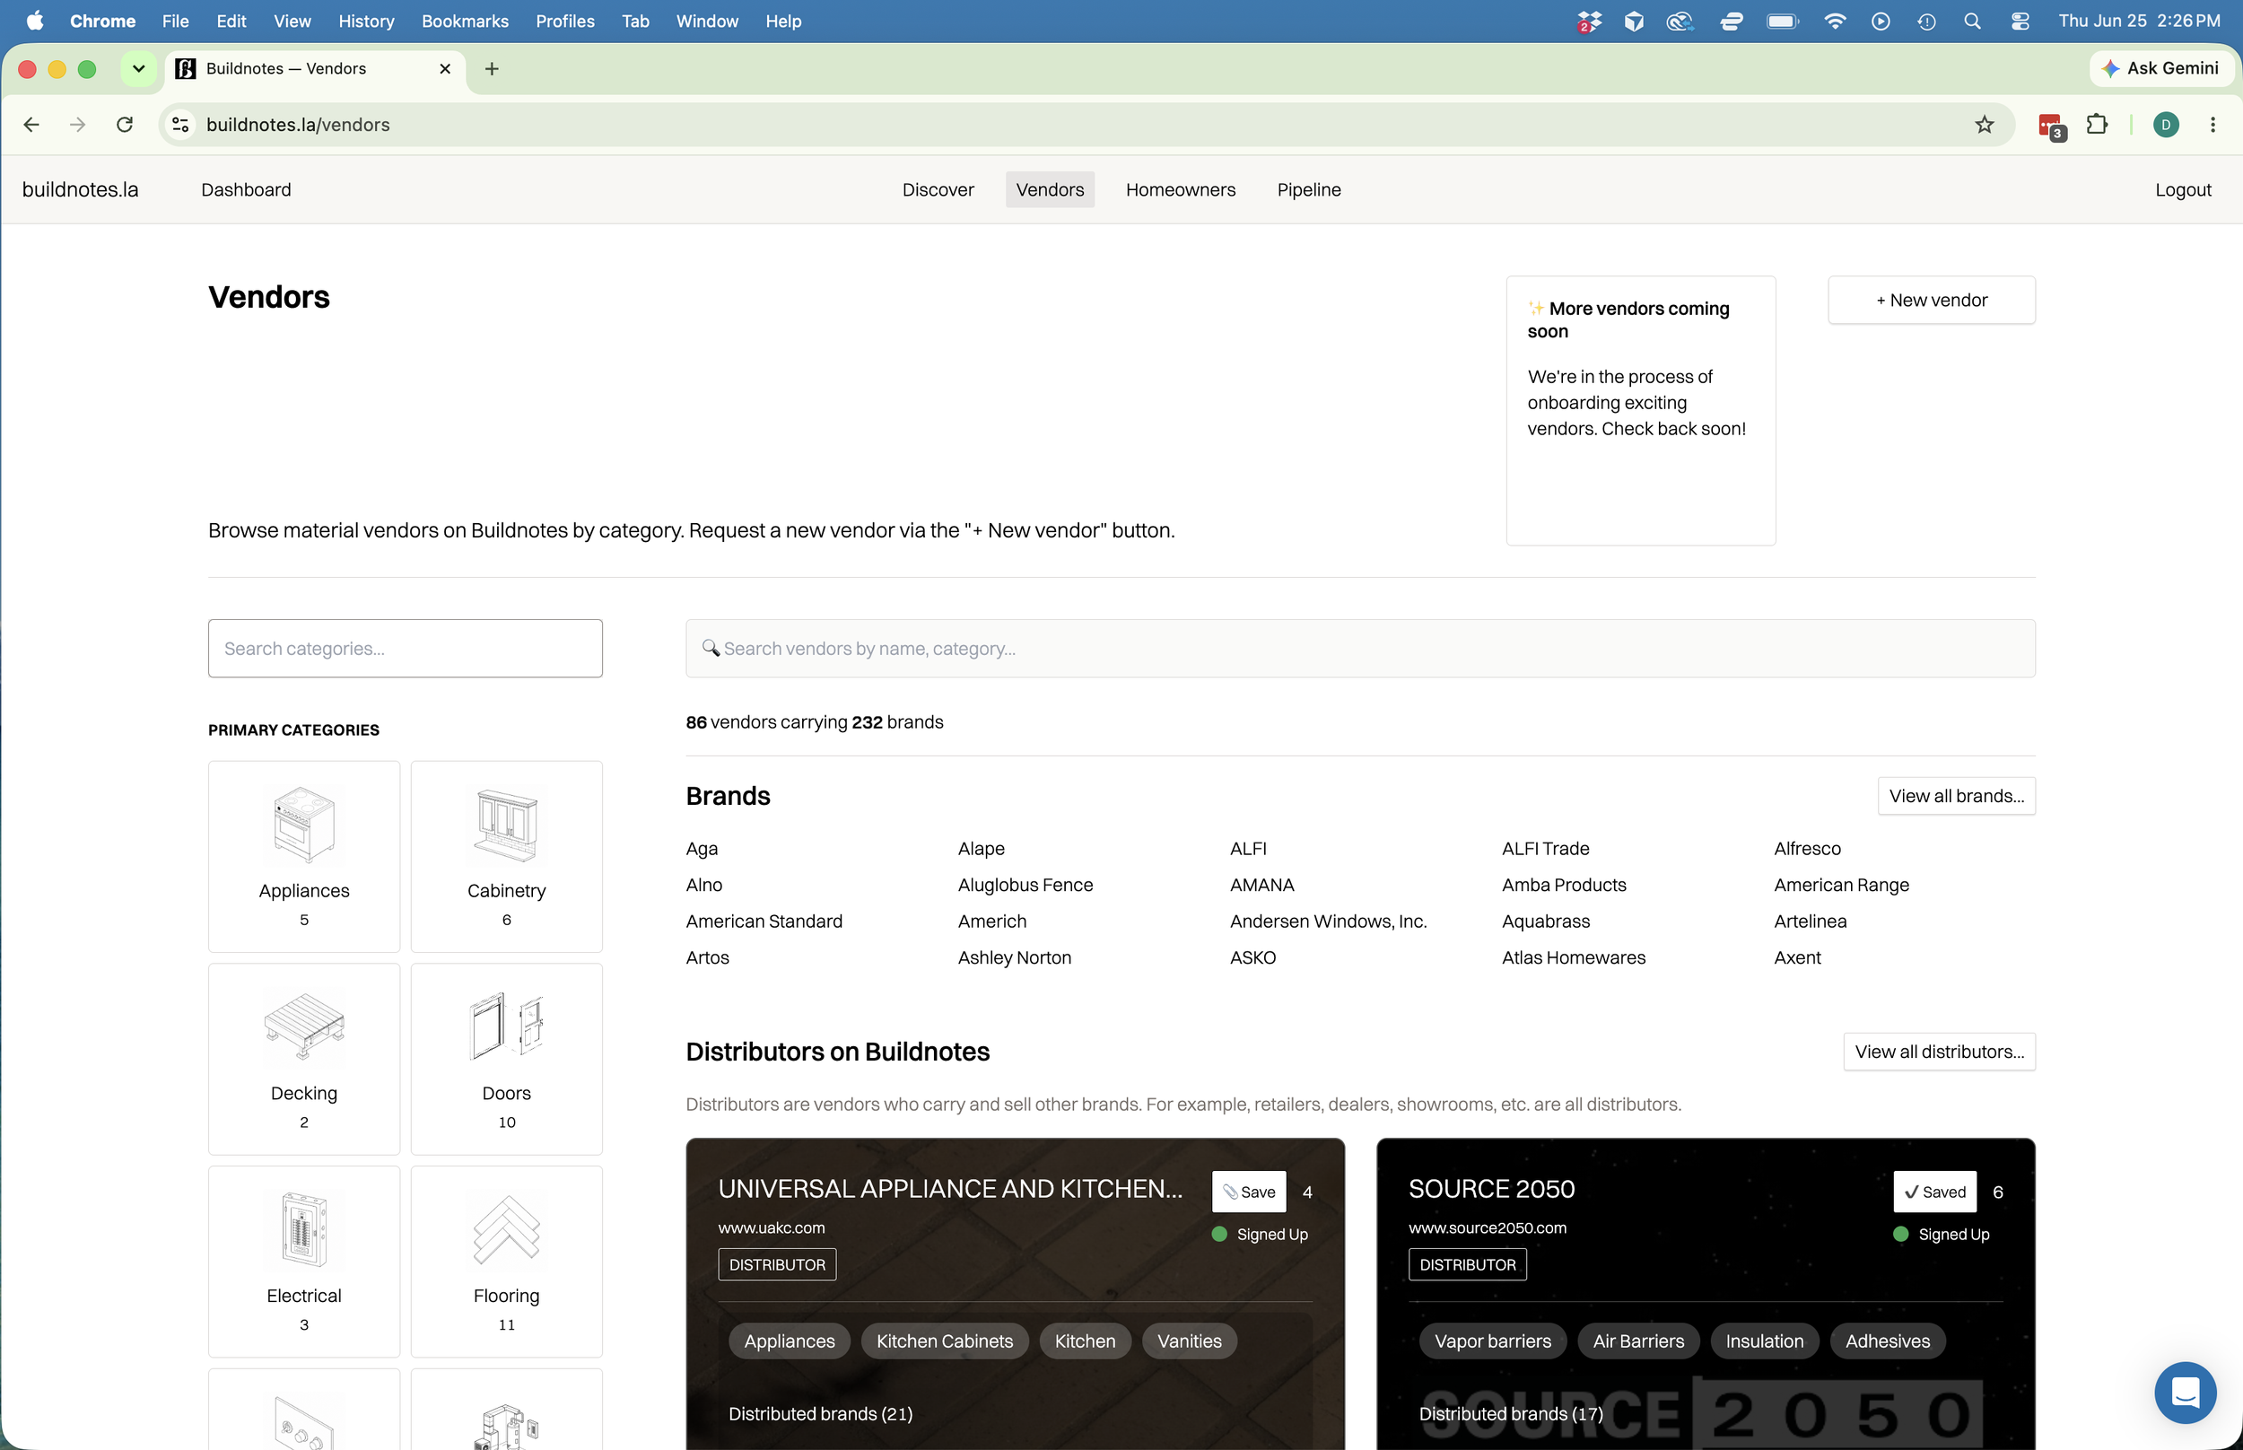Viewport: 2243px width, 1450px height.
Task: Open the Electrical category card
Action: click(304, 1261)
